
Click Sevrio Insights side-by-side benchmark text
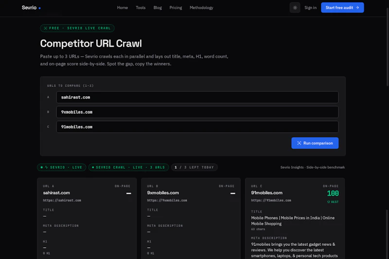click(313, 167)
